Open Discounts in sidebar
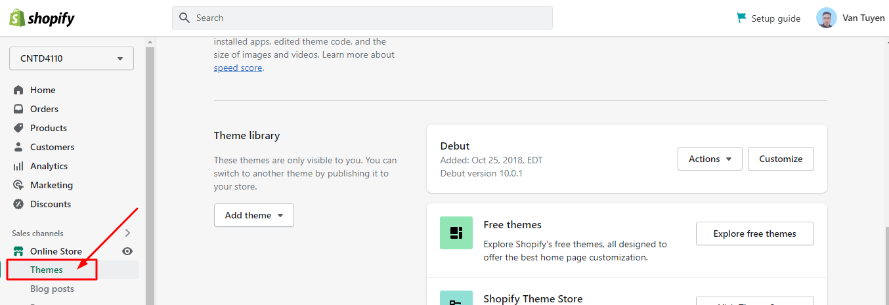Viewport: 889px width, 305px height. pyautogui.click(x=51, y=204)
